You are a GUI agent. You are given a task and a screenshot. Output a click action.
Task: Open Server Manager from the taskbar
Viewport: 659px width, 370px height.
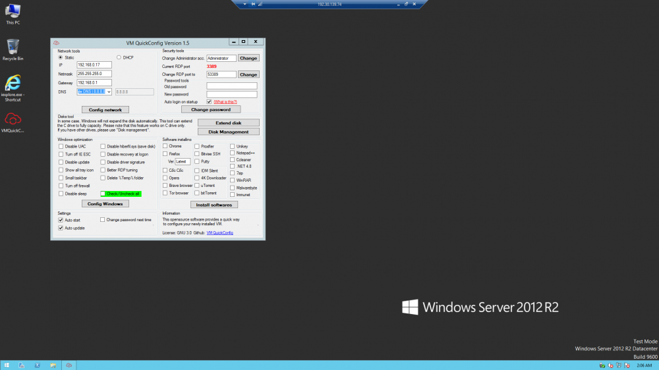(x=22, y=365)
